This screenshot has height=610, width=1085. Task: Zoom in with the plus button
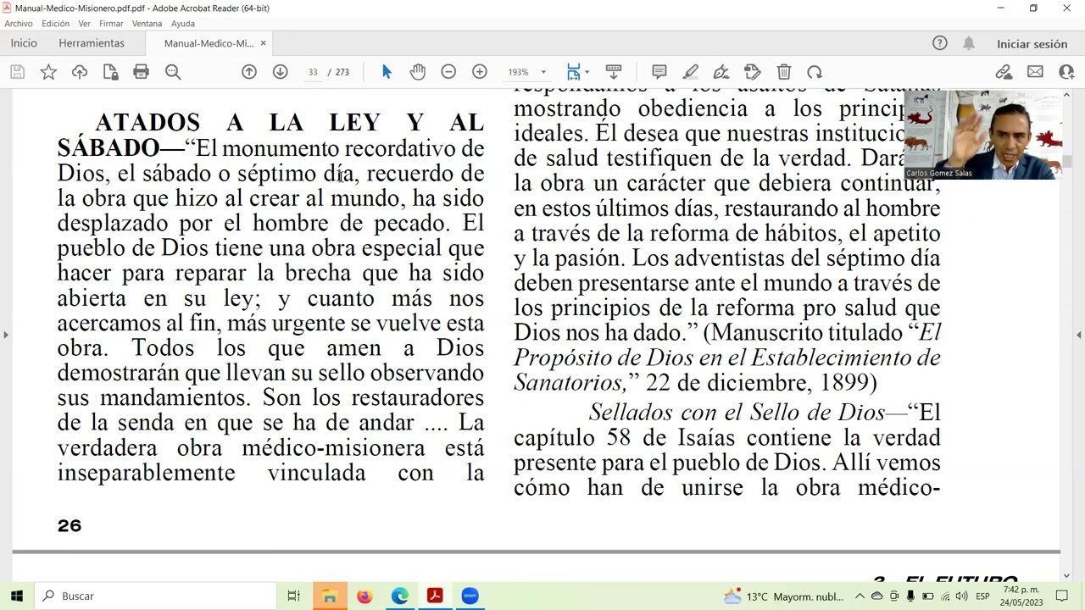coord(480,72)
